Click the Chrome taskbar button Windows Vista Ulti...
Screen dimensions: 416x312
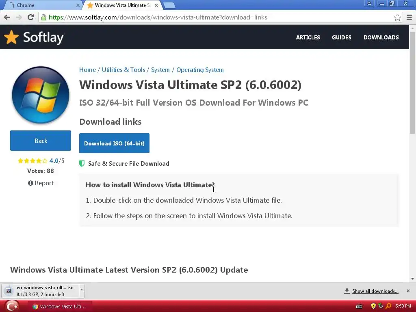[60, 306]
